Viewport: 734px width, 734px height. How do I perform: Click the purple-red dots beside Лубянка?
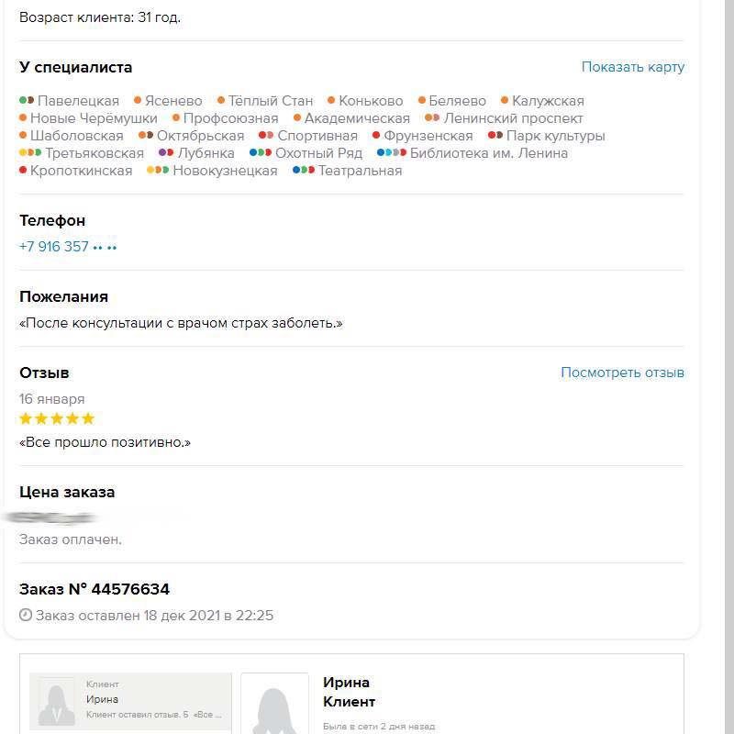point(166,153)
